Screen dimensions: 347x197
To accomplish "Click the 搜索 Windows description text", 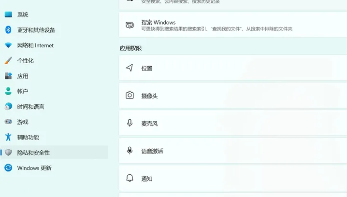I will pos(217,29).
